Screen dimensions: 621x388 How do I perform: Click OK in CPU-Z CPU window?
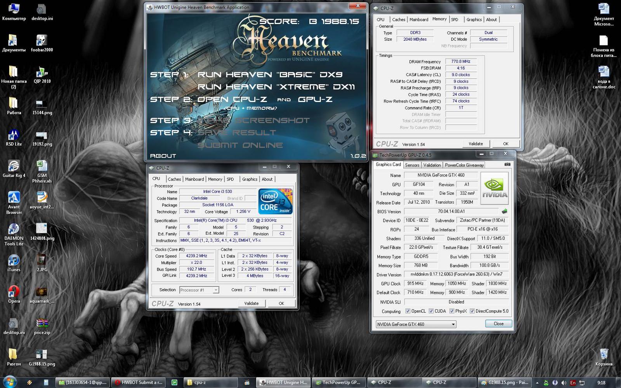pos(281,303)
